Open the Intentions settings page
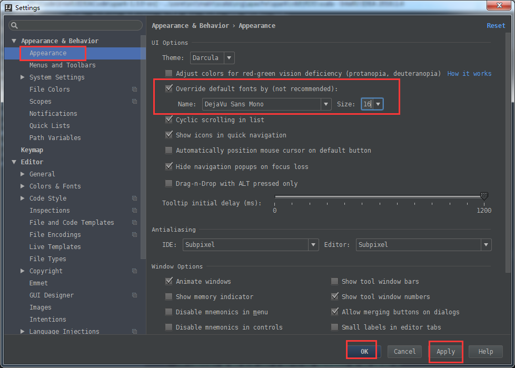Viewport: 515px width, 368px height. [47, 320]
